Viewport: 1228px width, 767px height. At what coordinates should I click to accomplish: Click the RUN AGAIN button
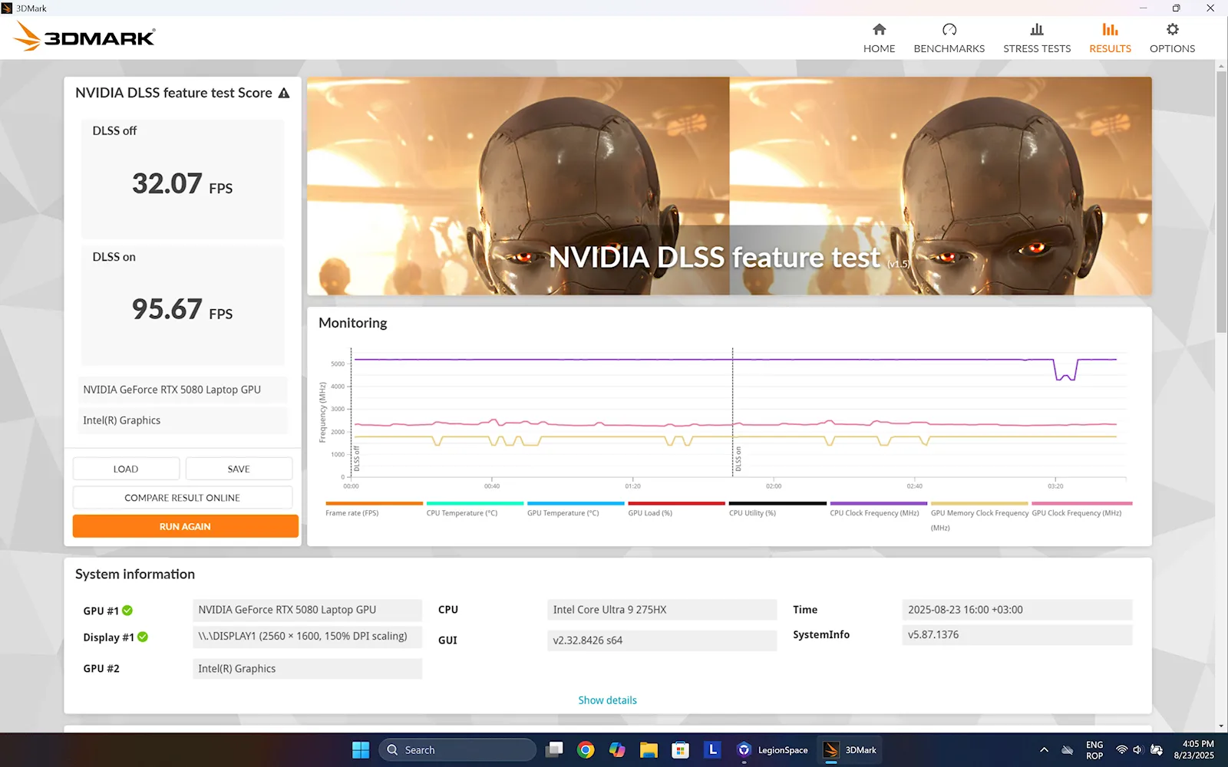tap(185, 526)
